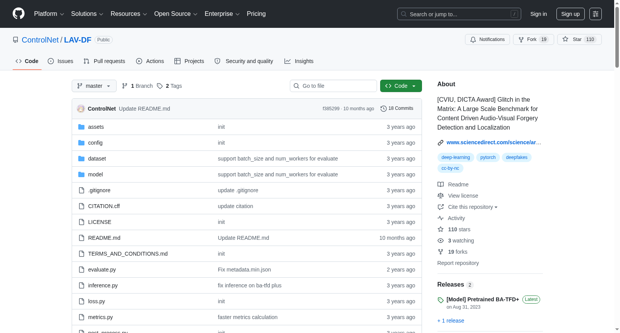Viewport: 620px width, 333px height.
Task: Click Report repository link
Action: click(x=458, y=263)
